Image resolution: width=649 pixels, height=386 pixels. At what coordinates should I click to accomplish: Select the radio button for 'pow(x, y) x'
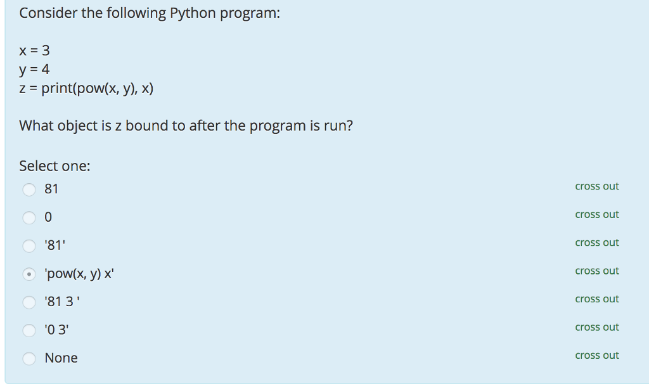pyautogui.click(x=29, y=274)
